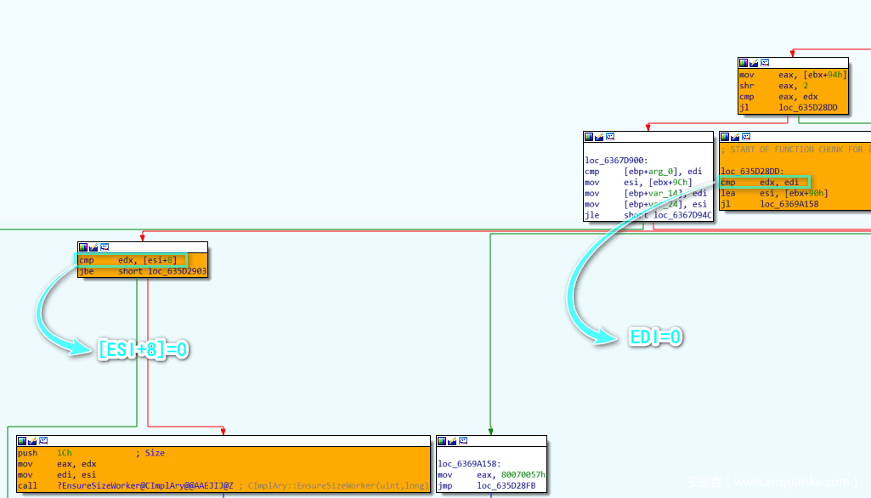Viewport: 871px width, 498px height.
Task: Click the pencil icon on the loc_635D28DD block
Action: pos(735,137)
